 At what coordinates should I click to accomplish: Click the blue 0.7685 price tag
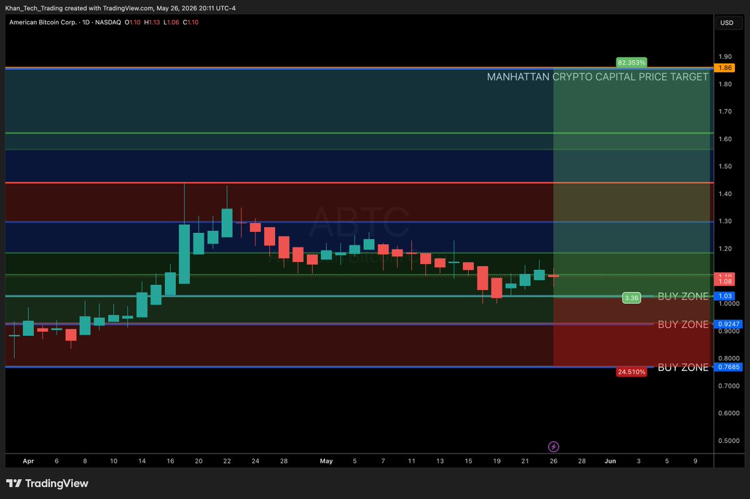point(729,367)
